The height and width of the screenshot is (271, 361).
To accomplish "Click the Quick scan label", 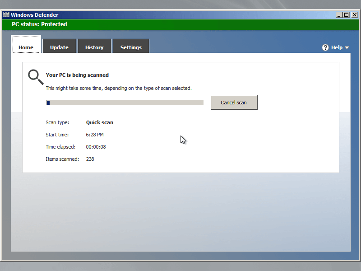I will (x=99, y=122).
